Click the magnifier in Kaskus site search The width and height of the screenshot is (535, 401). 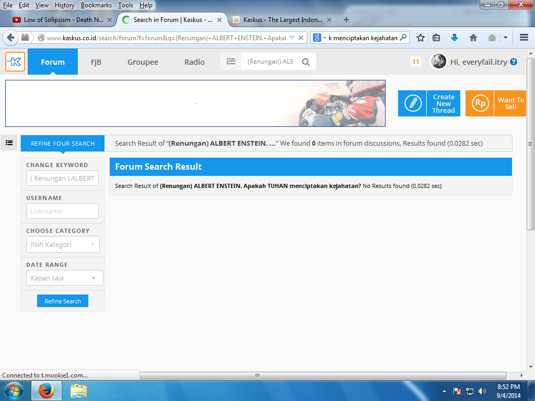coord(306,62)
